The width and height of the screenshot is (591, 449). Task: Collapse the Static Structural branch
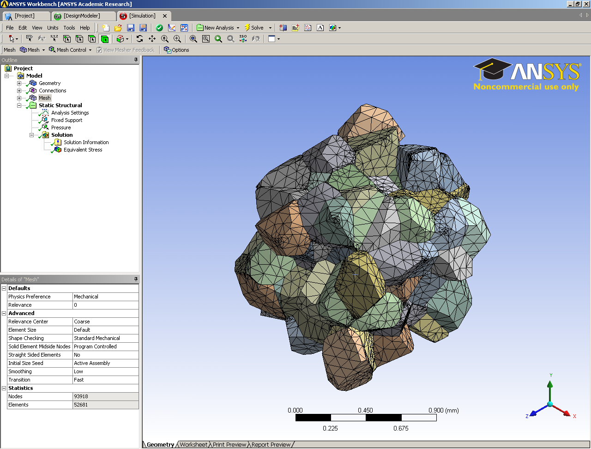coord(19,105)
